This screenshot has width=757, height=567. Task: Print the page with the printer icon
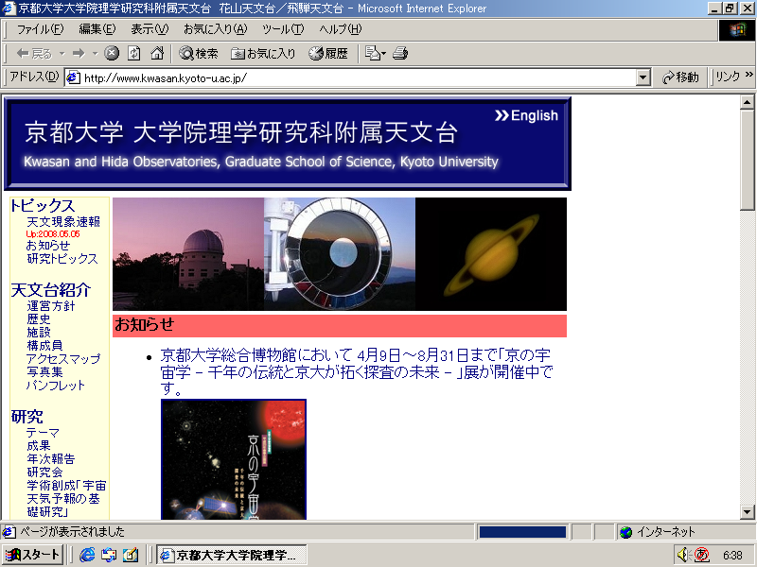400,54
